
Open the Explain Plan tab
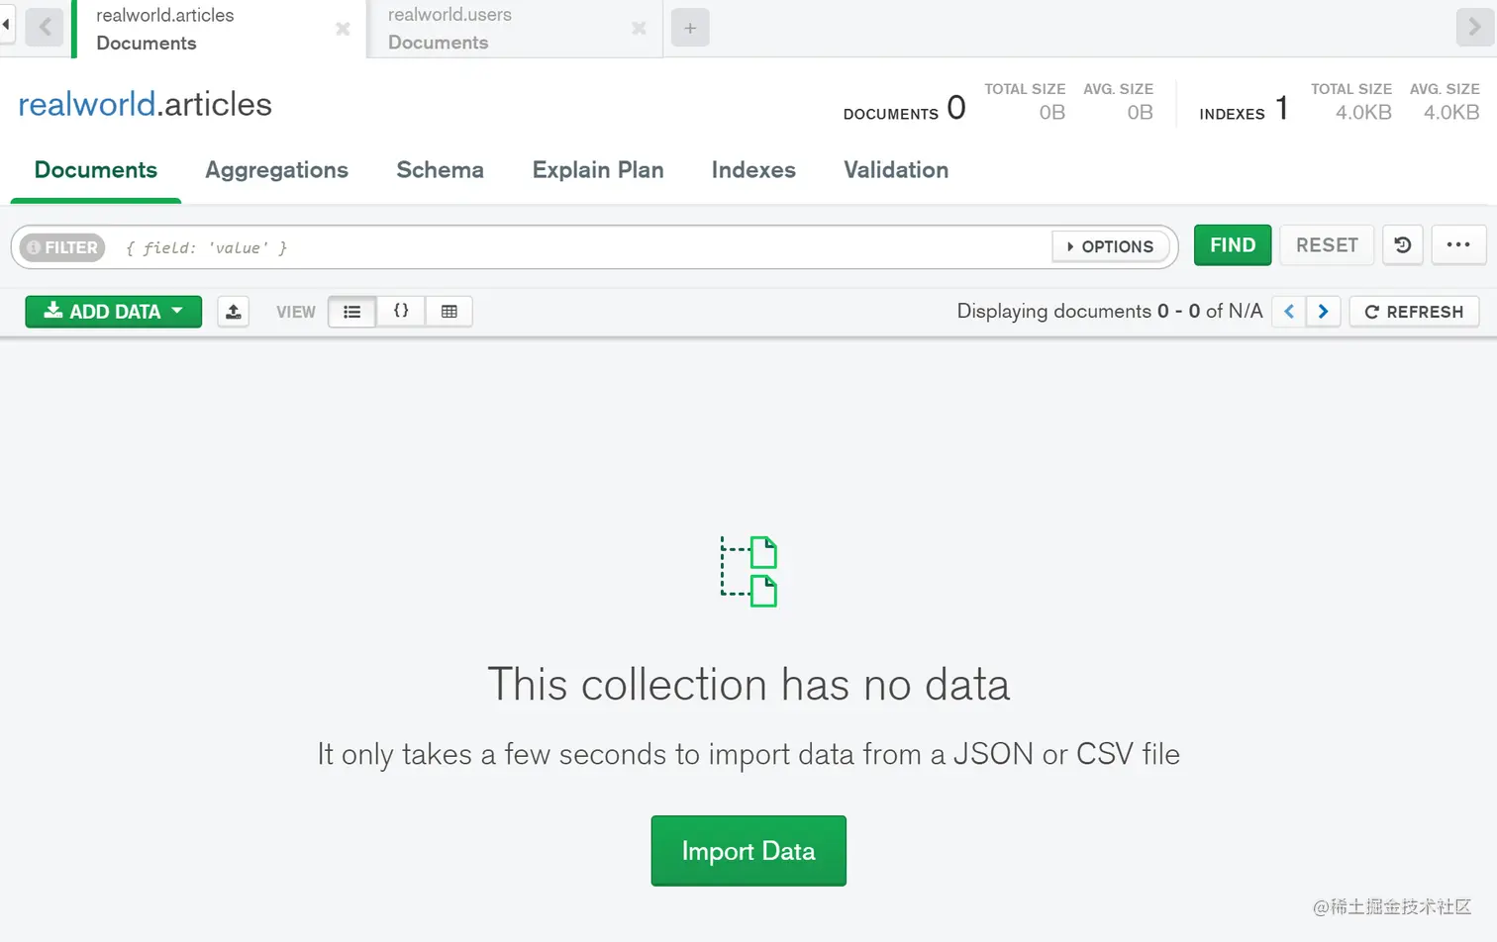(x=598, y=170)
